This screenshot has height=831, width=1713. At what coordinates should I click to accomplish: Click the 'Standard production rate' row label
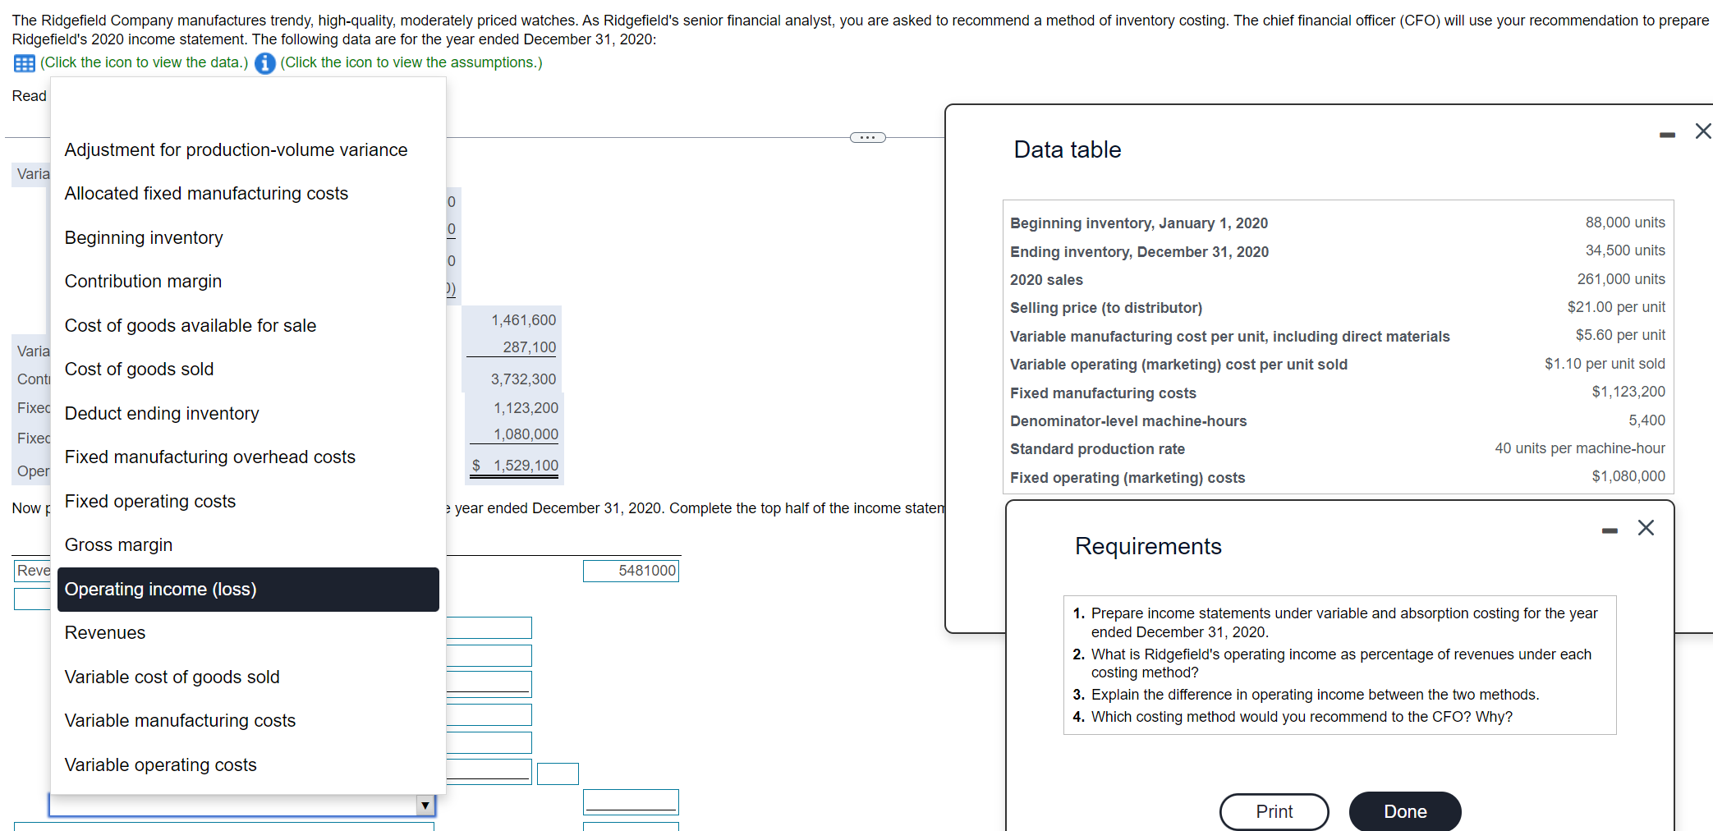tap(1097, 449)
